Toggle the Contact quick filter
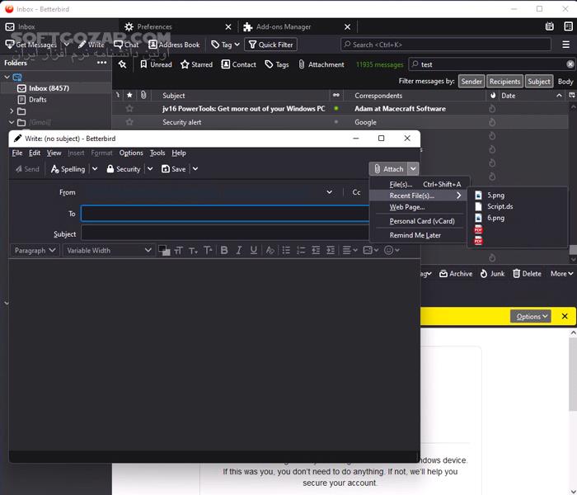 (238, 64)
